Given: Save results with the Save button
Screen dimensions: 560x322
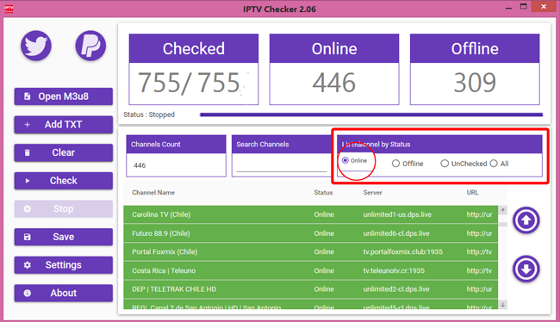Looking at the screenshot, I should pyautogui.click(x=64, y=237).
